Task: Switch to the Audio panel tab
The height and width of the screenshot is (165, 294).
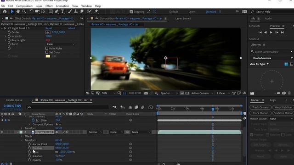Action: pyautogui.click(x=268, y=18)
